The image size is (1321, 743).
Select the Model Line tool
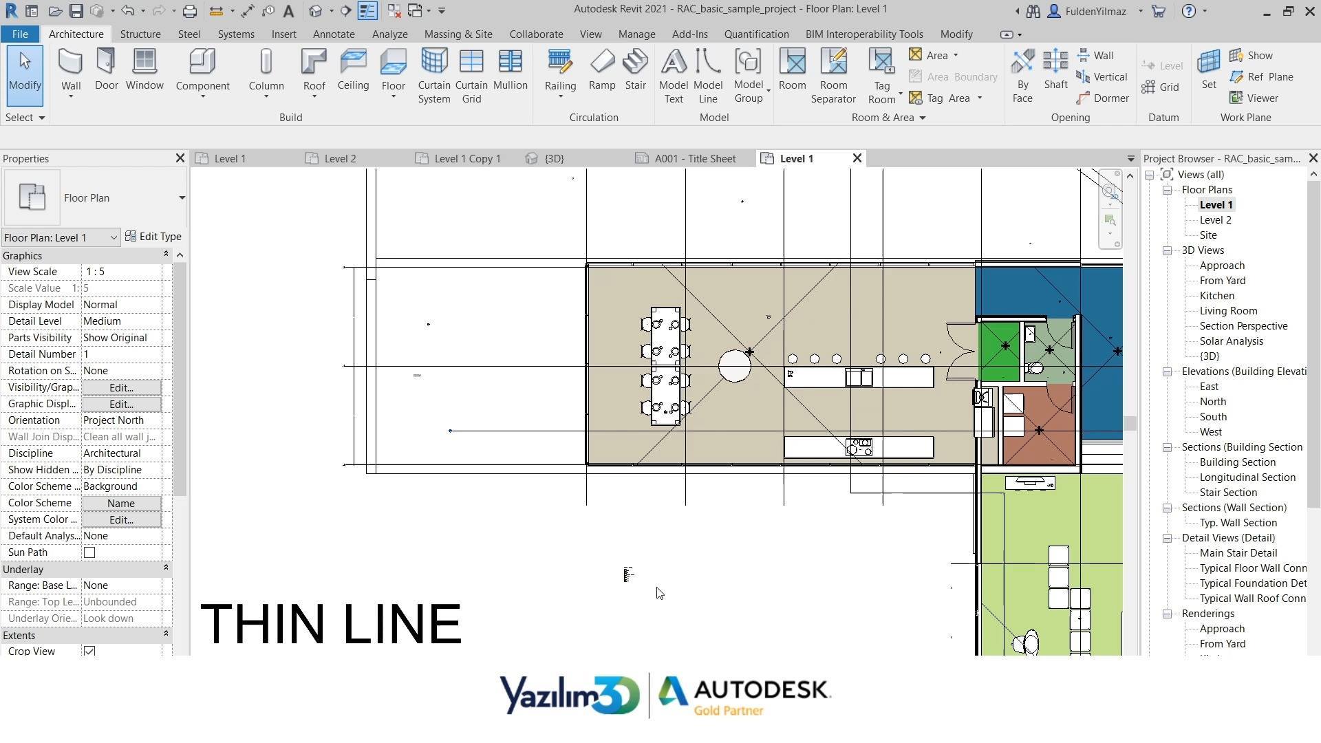[x=707, y=76]
